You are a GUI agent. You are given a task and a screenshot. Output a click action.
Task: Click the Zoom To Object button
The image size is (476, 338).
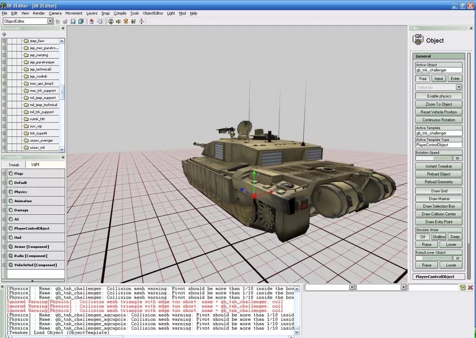pos(439,104)
